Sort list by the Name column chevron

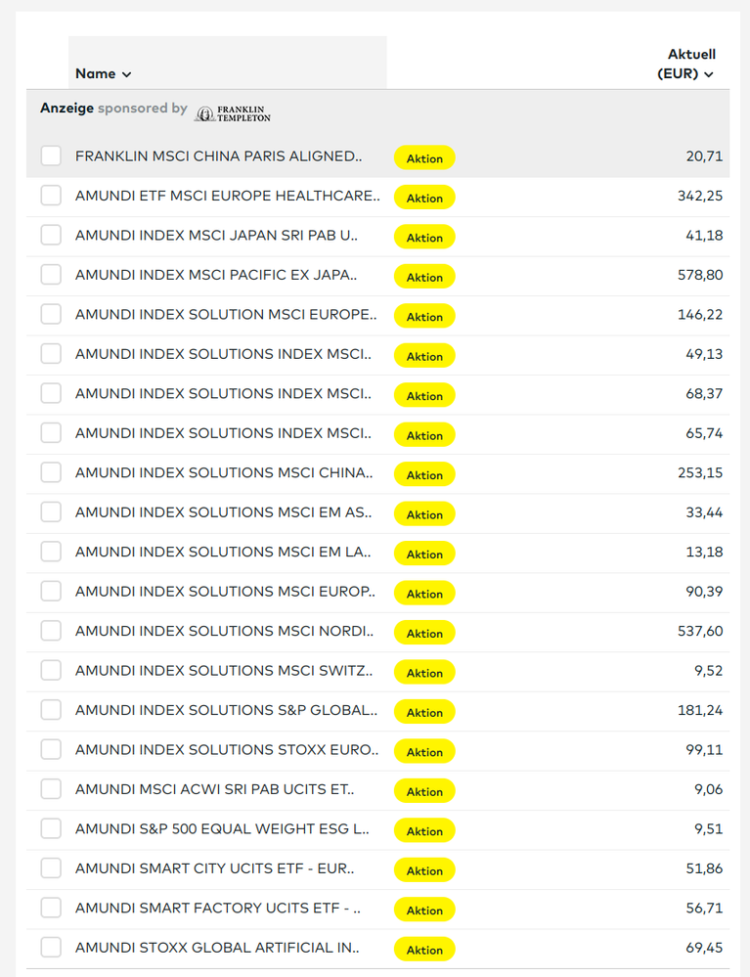[x=126, y=74]
